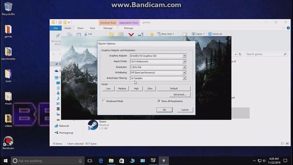Viewport: 293px width, 165px height.
Task: Set detail preset to Medium
Action: pos(122,88)
